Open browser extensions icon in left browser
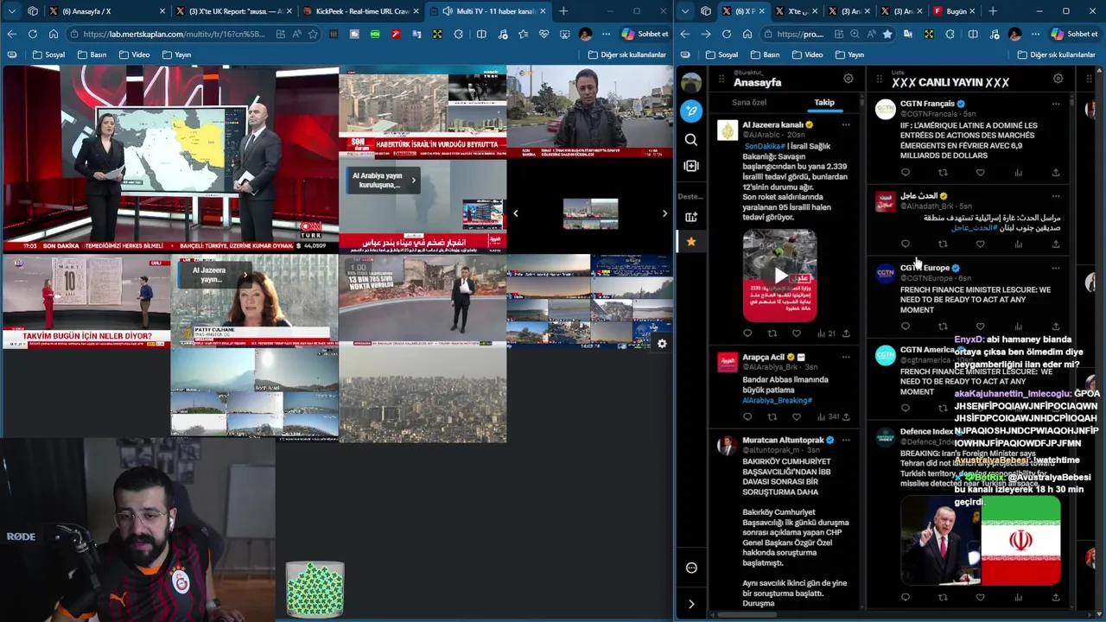Screen dimensions: 1106x622 tap(459, 34)
